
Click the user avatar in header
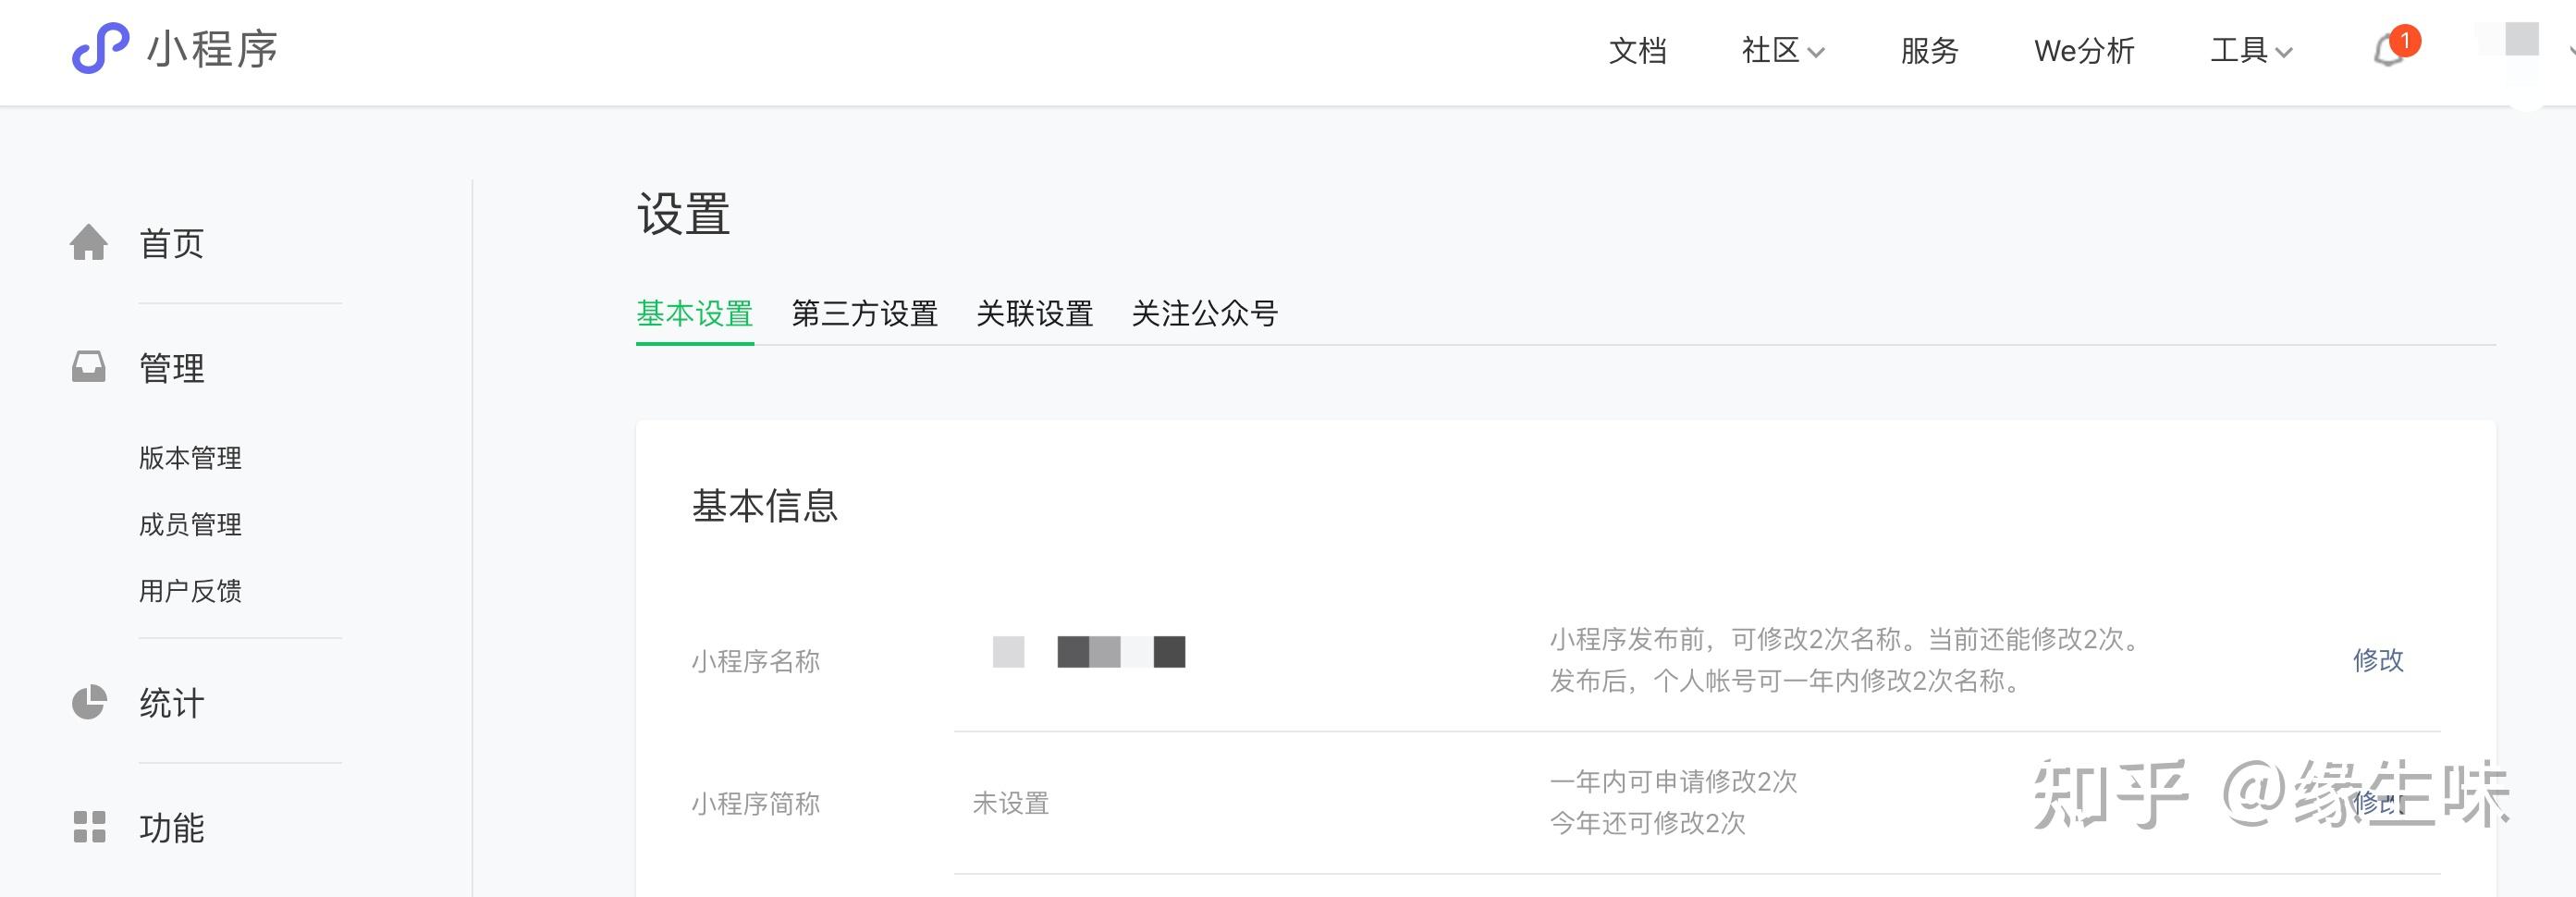tap(2521, 40)
